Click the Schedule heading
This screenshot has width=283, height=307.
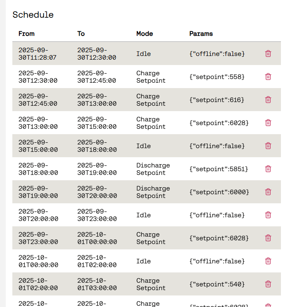point(33,15)
